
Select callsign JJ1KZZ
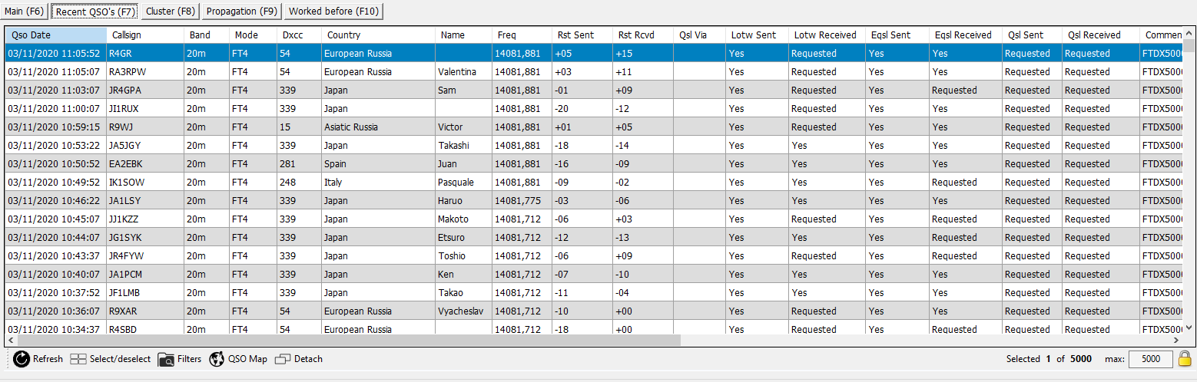tap(125, 219)
